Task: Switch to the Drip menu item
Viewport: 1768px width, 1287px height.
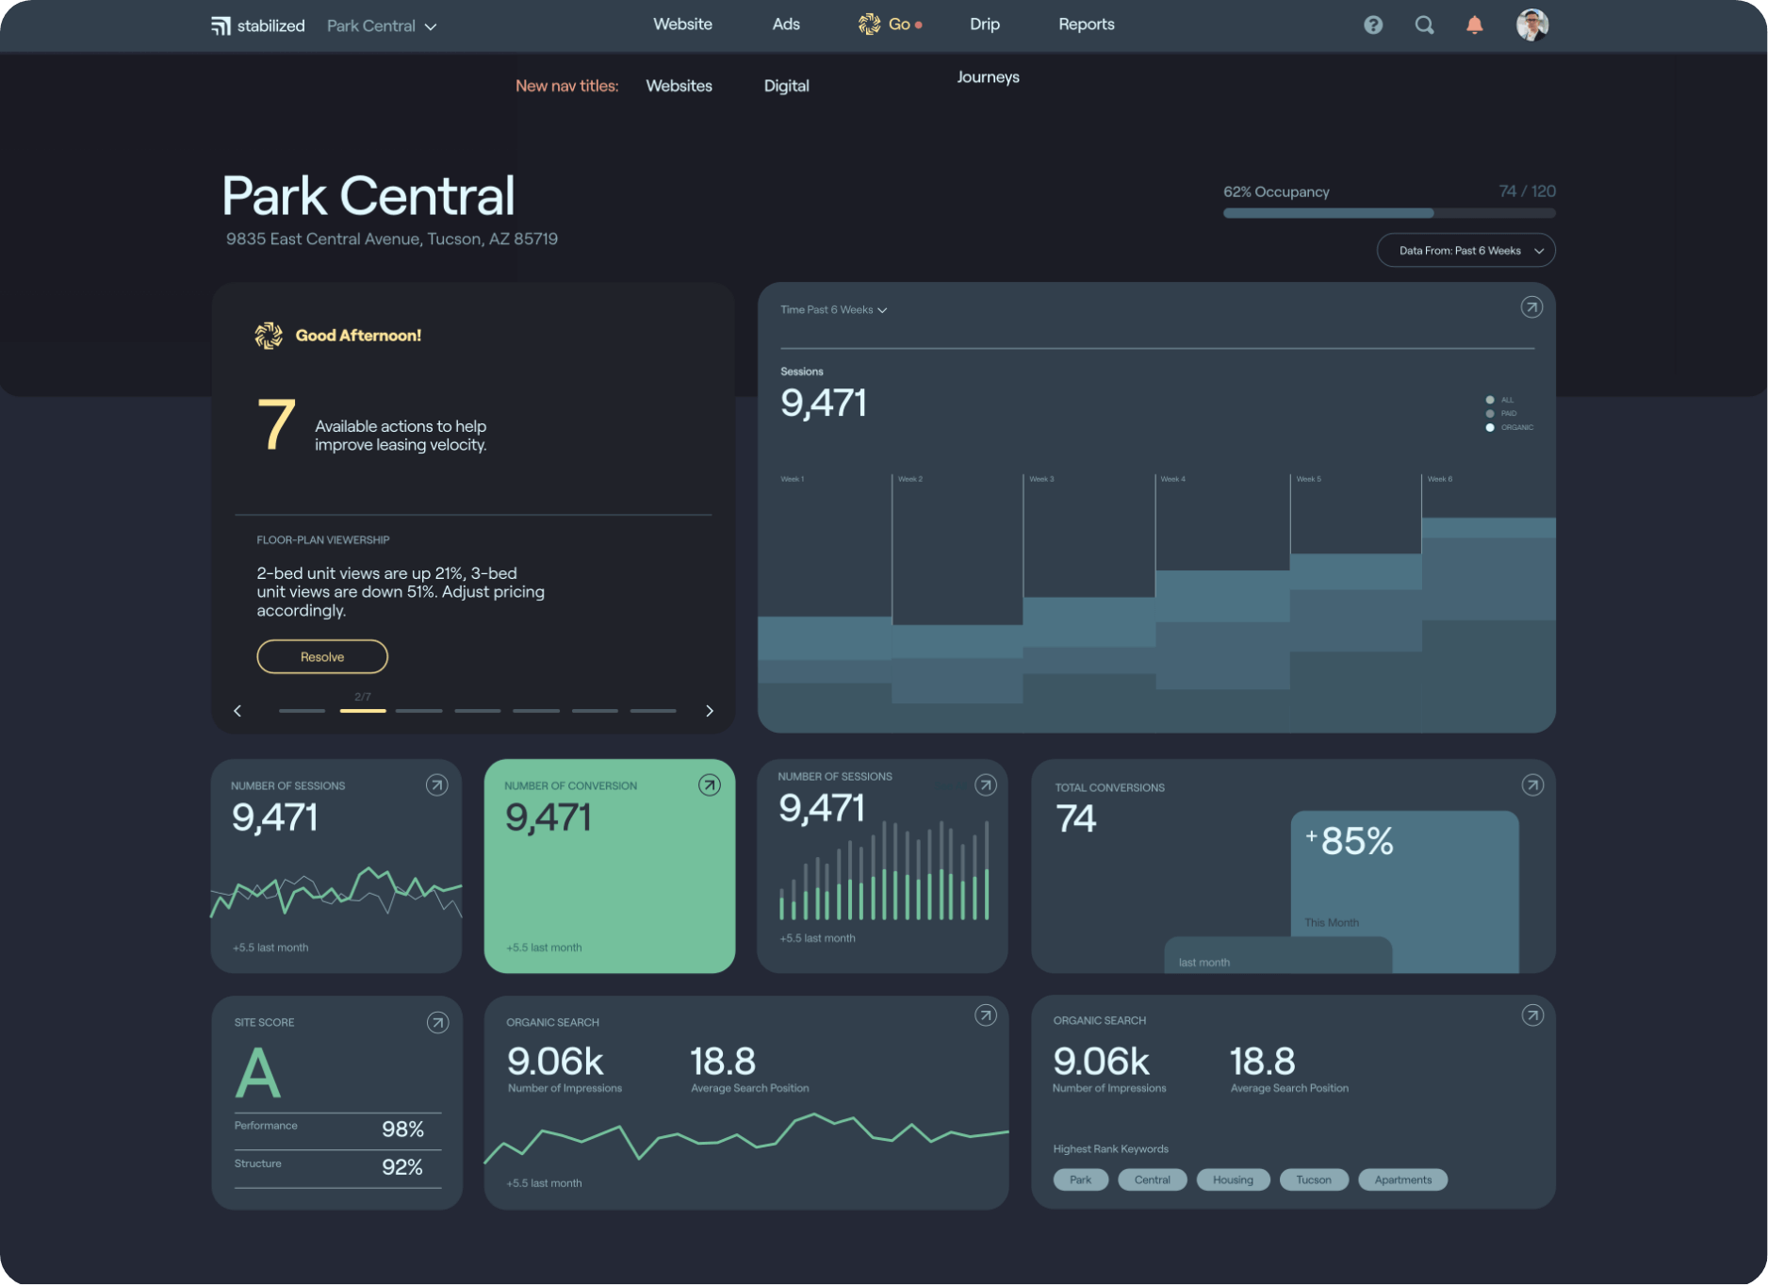Action: 984,25
